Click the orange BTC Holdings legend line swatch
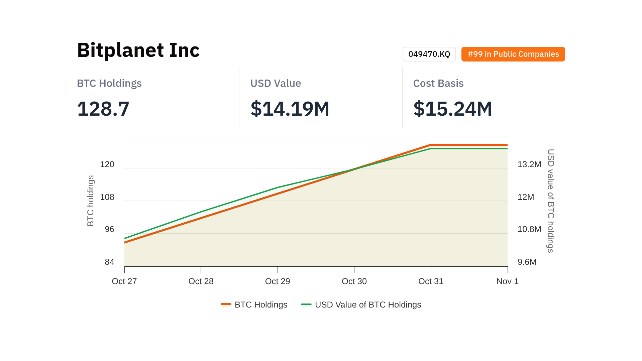 pyautogui.click(x=226, y=305)
